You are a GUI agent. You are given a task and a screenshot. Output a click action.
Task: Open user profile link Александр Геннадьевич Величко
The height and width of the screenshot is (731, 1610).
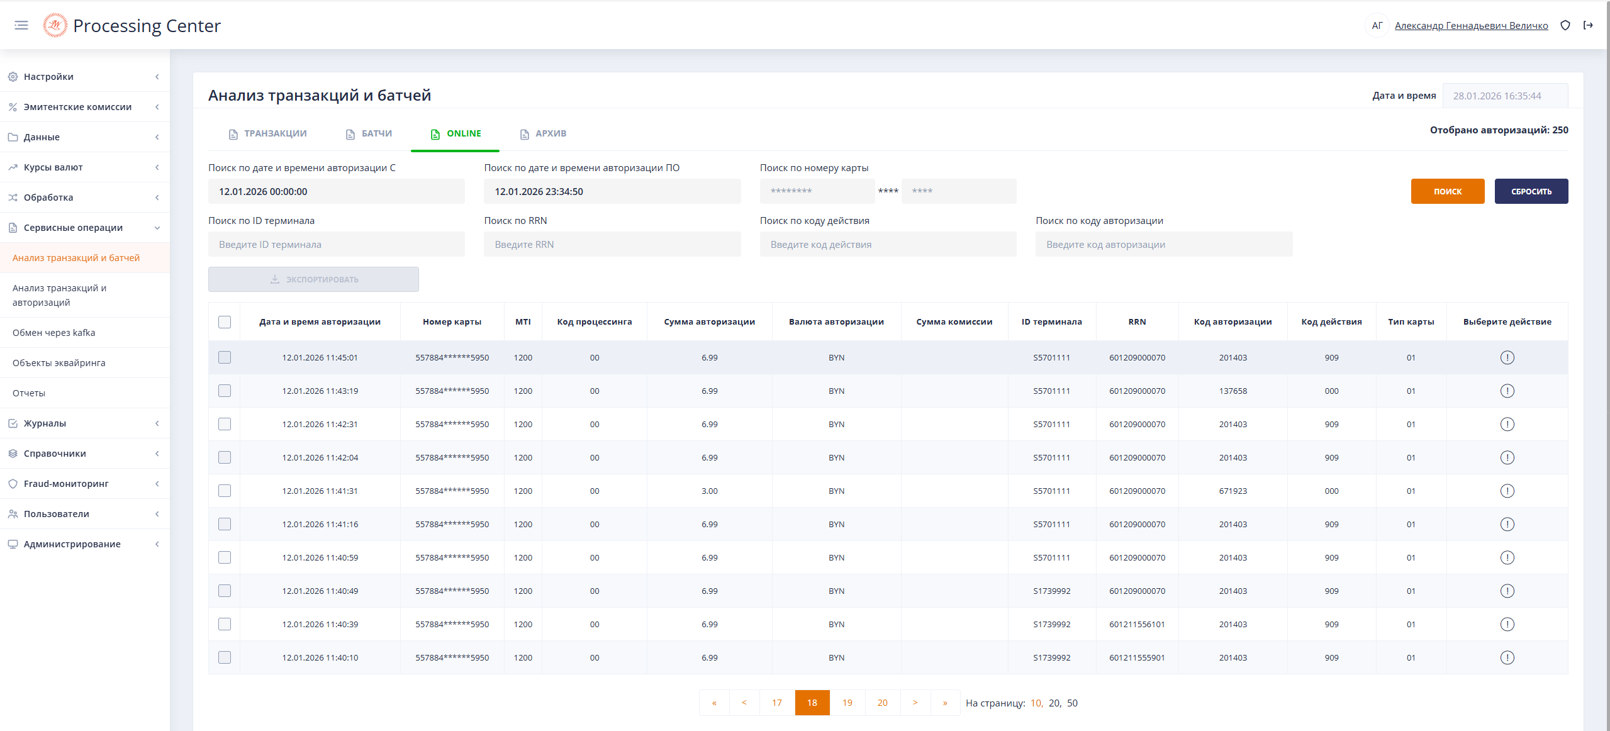1471,26
